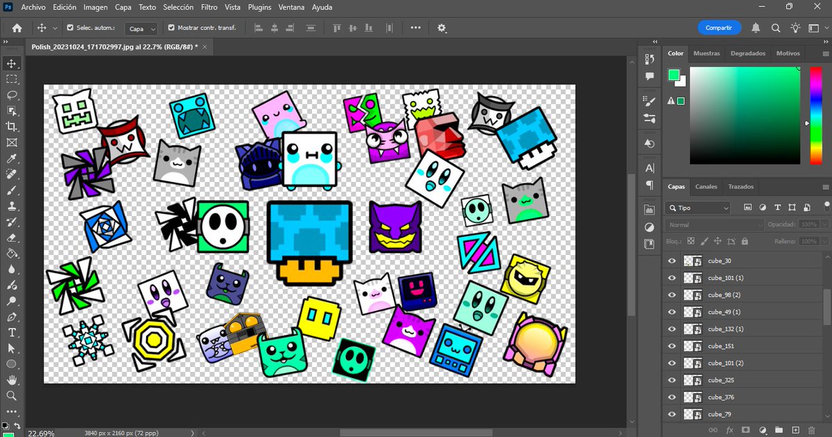This screenshot has width=832, height=437.
Task: Switch to the Muestras tab
Action: 707,53
